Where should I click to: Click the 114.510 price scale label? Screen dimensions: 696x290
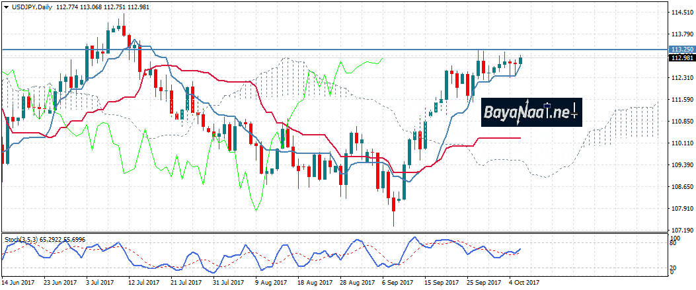click(681, 13)
